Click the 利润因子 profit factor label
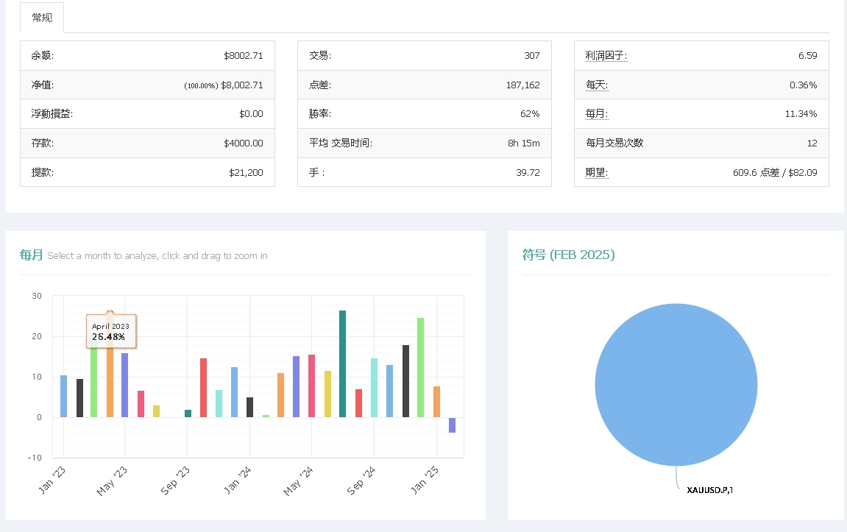 pyautogui.click(x=607, y=54)
